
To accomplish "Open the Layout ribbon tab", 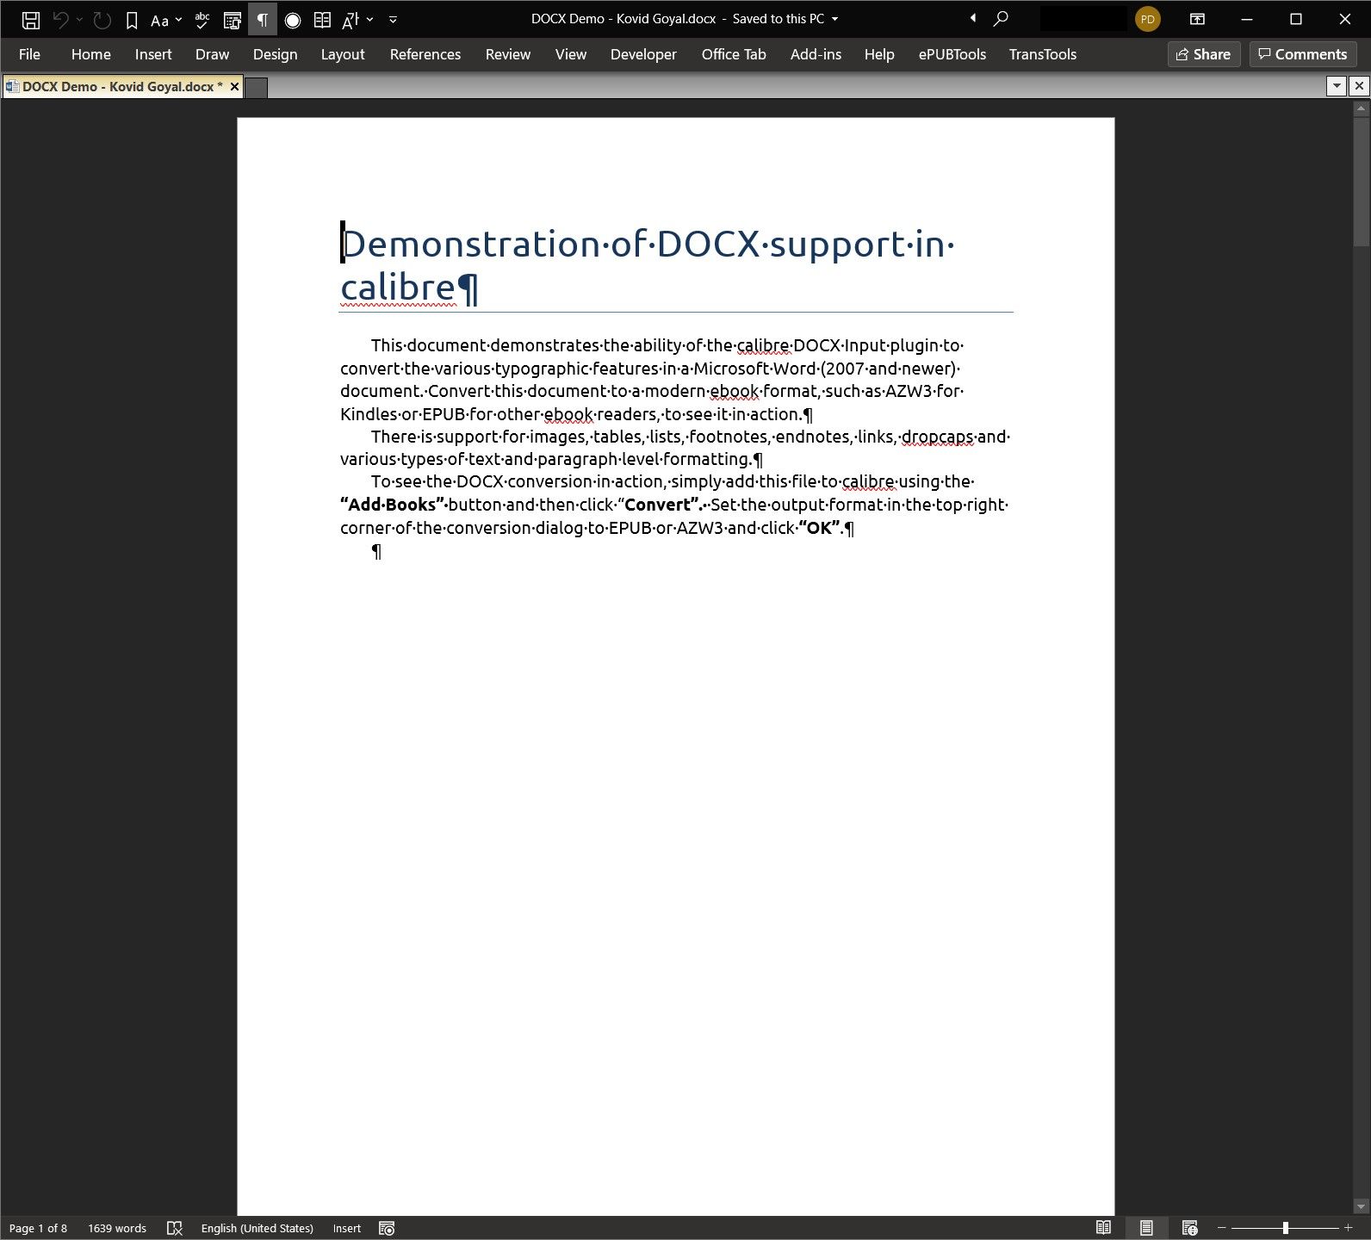I will click(343, 54).
